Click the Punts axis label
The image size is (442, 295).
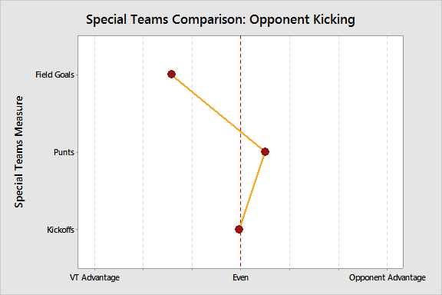tap(64, 152)
